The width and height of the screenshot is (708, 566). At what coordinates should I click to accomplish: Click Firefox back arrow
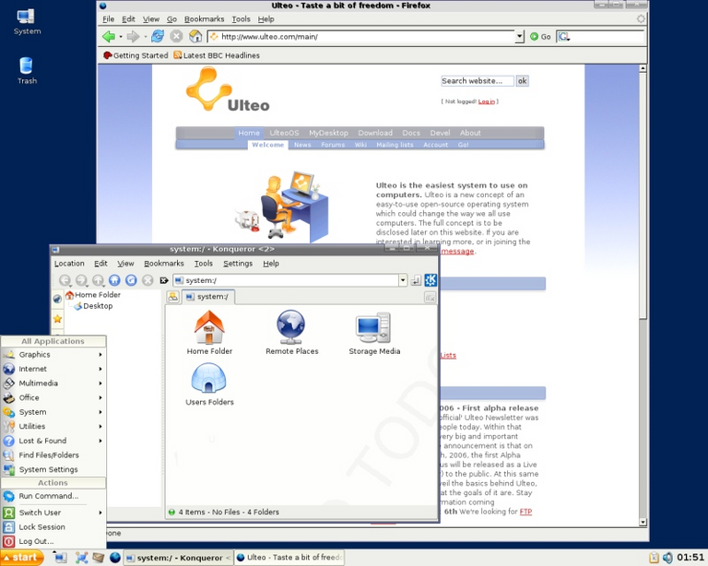(x=109, y=36)
